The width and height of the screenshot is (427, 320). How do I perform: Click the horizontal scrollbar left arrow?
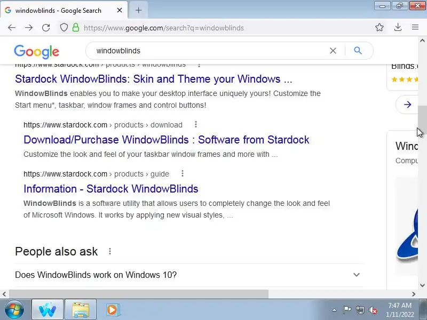coord(4,294)
